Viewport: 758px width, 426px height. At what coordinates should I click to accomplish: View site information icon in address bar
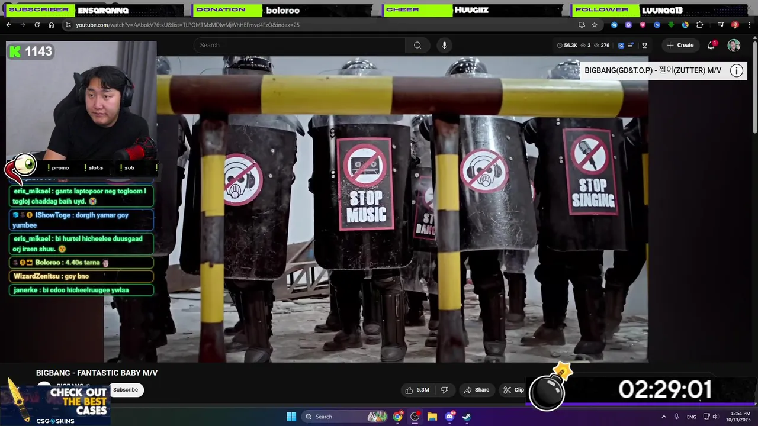pos(68,25)
